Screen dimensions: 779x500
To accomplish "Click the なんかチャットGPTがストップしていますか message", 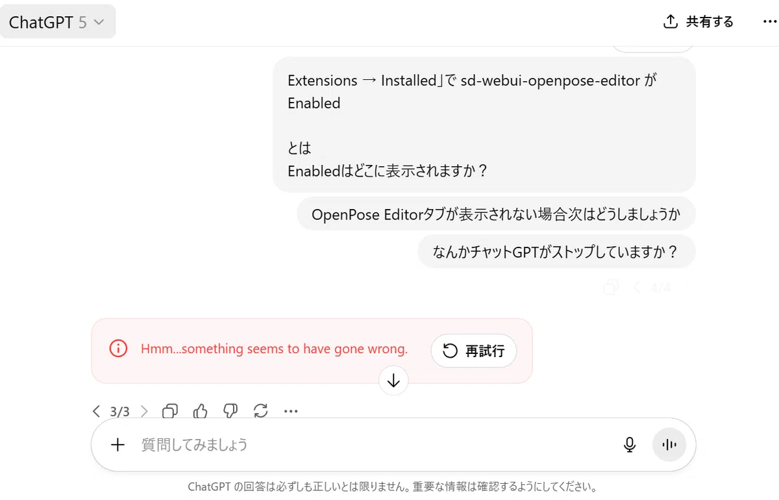I will (556, 251).
